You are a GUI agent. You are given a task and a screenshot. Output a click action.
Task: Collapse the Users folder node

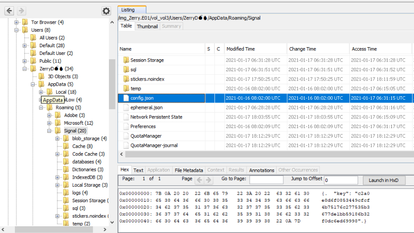17,30
